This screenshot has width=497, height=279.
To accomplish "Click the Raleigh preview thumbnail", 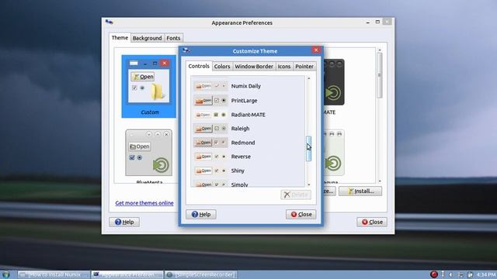I will (210, 129).
